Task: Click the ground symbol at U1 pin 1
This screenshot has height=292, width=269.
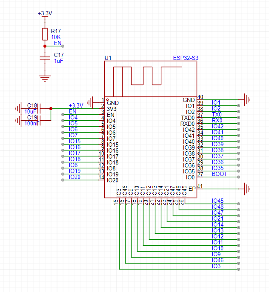Action: pos(90,102)
